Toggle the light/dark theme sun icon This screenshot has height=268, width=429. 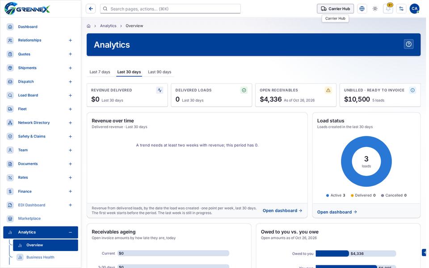pos(375,9)
